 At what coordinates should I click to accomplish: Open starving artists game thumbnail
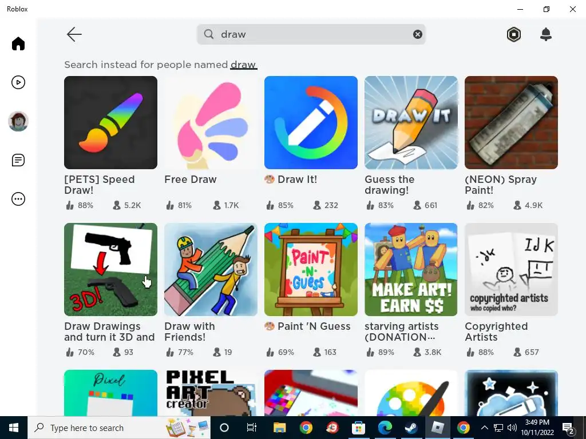(x=411, y=270)
